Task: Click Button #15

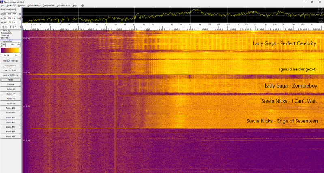Action: (11, 132)
